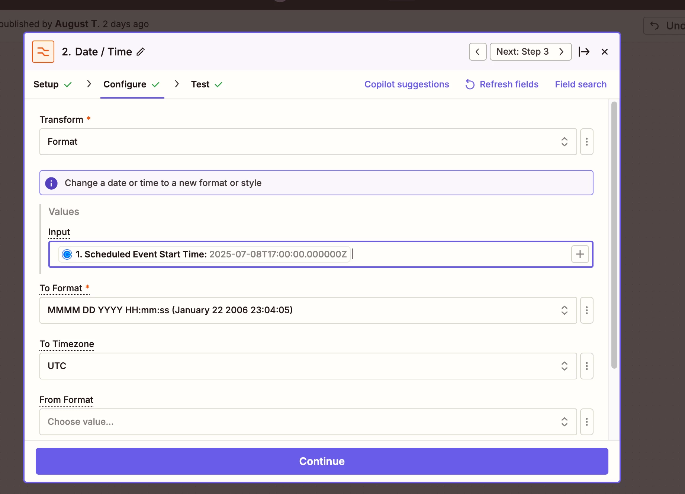Rename step with pencil icon
685x494 pixels.
tap(141, 52)
